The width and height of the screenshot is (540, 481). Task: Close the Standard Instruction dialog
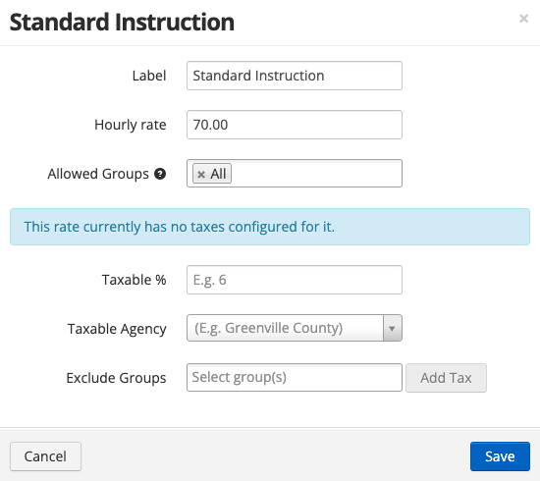pyautogui.click(x=523, y=19)
